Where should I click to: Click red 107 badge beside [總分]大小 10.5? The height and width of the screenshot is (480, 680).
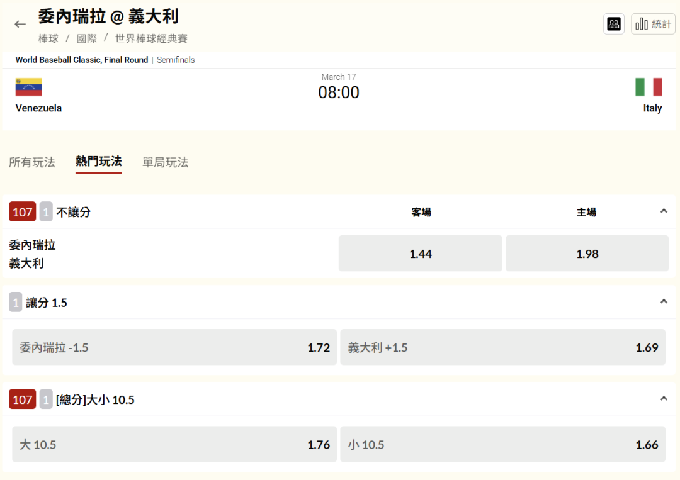[x=23, y=399]
